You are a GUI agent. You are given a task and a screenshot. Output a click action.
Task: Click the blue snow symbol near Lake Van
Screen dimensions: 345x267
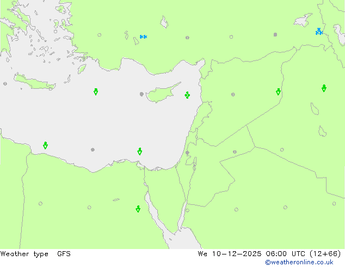319,31
